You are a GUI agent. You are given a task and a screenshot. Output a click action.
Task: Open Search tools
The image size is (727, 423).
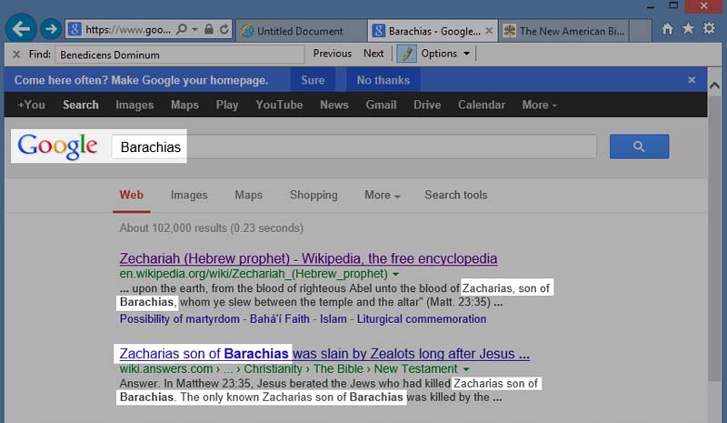tap(456, 195)
